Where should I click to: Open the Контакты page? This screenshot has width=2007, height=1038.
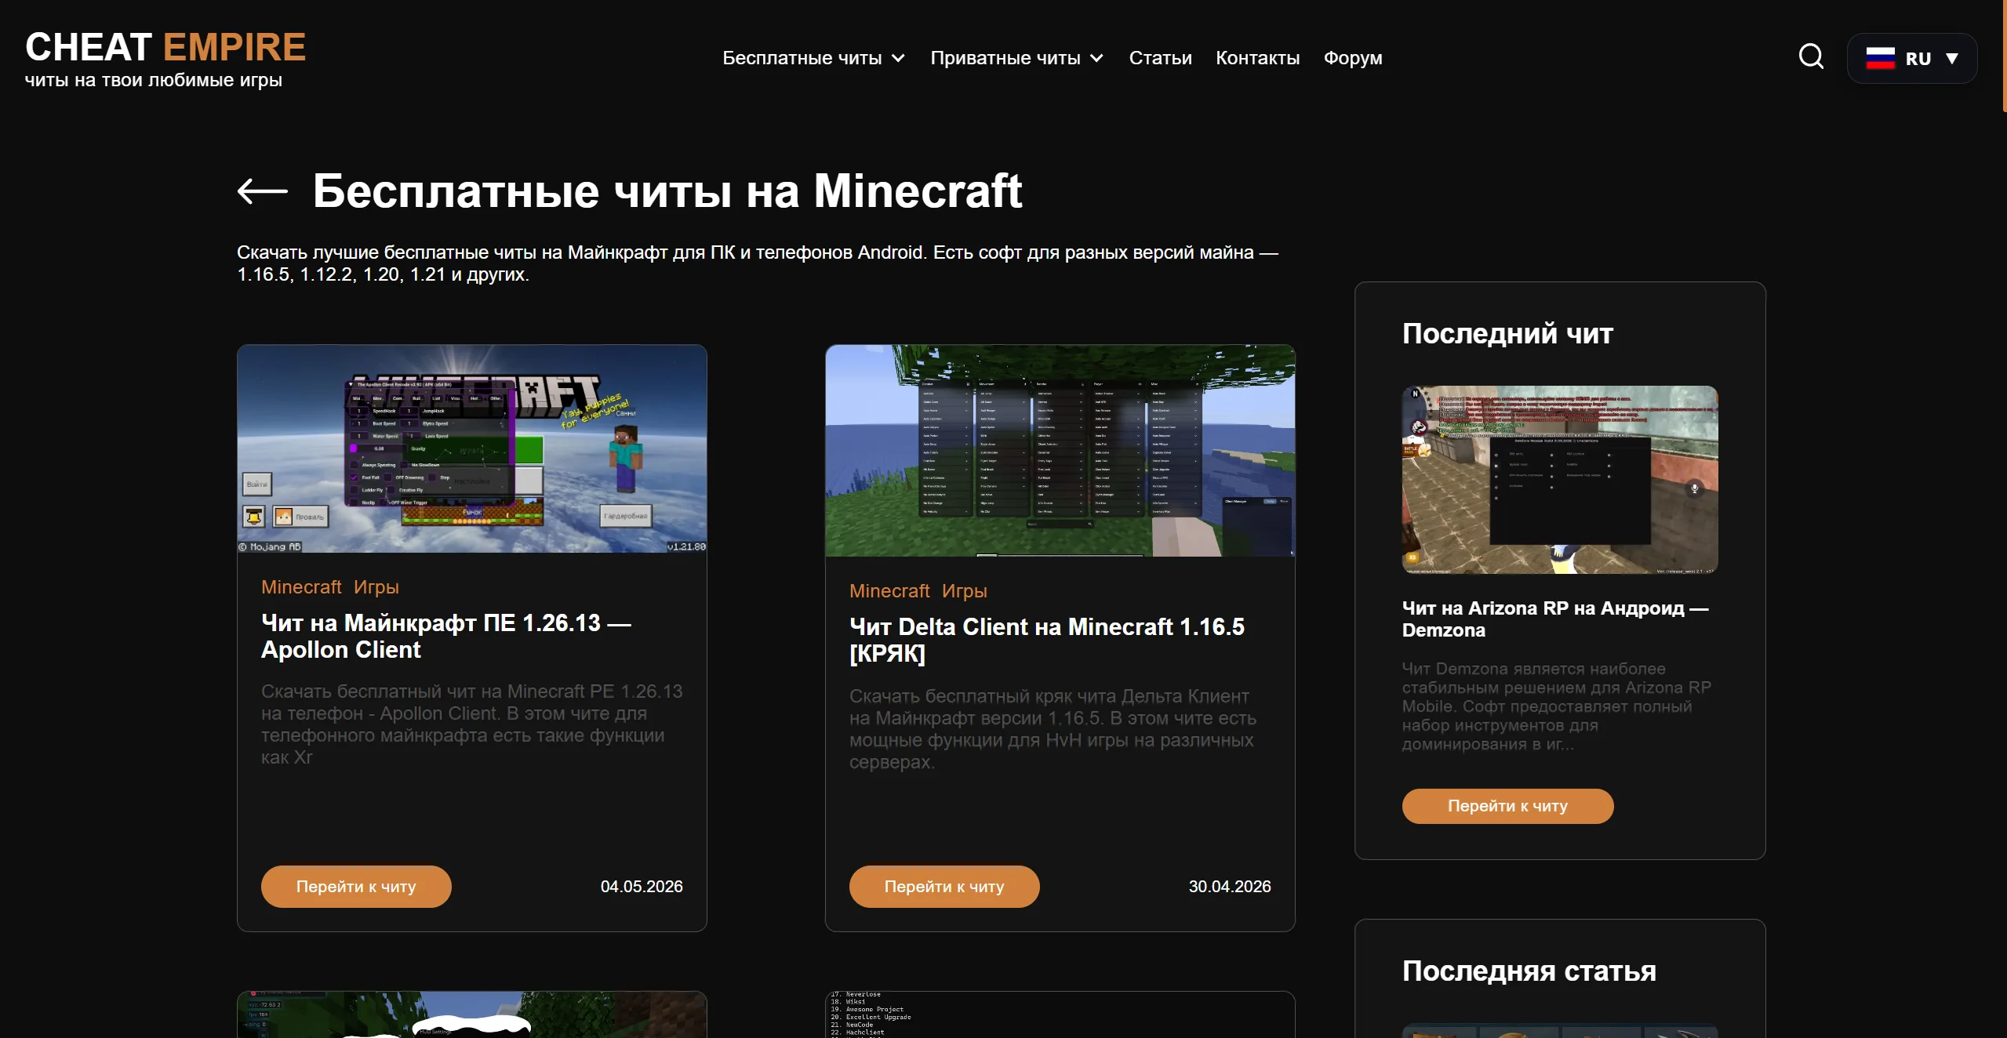point(1257,58)
